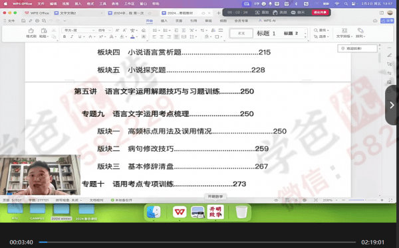Click the decrease indent icon
Viewport: 399px width, 248px height.
coord(176,31)
